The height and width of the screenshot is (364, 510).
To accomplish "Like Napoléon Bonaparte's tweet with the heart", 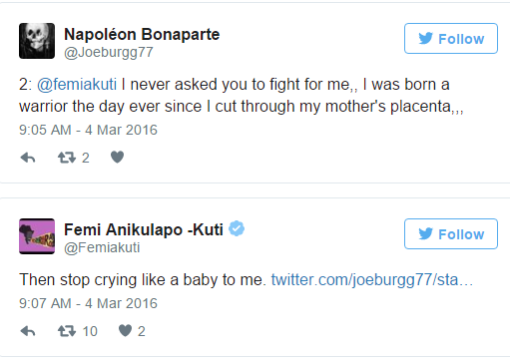I will click(117, 157).
